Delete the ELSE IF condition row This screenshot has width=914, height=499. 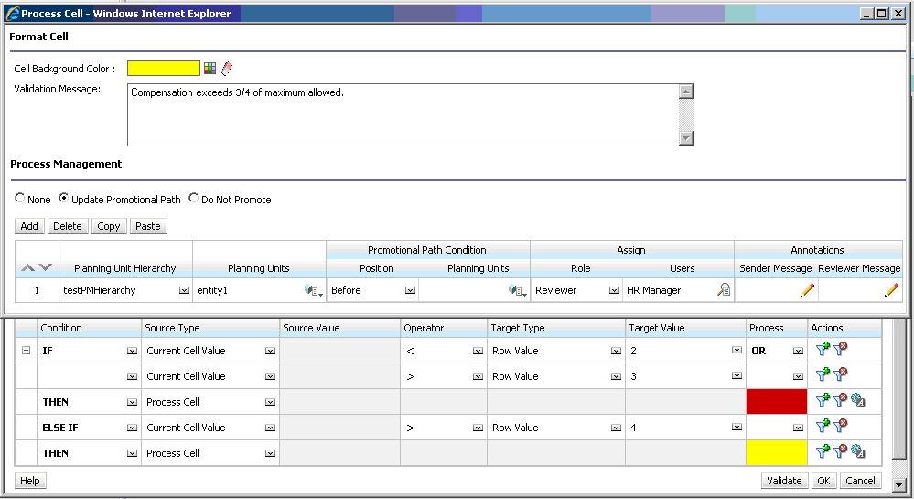tap(841, 426)
